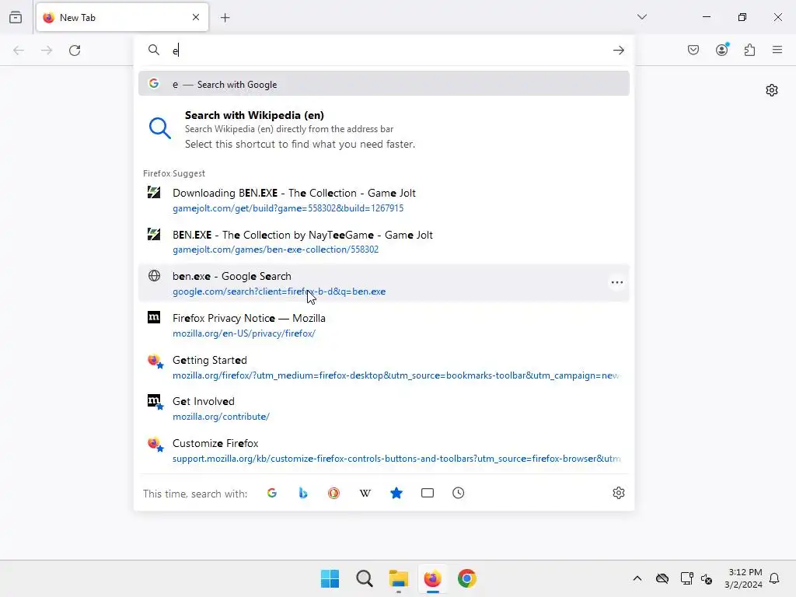
Task: Search this time with Wikipedia icon
Action: coord(365,493)
